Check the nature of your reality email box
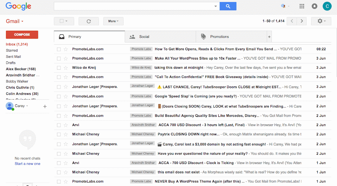This screenshot has height=186, width=337. (59, 154)
